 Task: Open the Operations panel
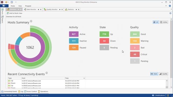coord(43,92)
